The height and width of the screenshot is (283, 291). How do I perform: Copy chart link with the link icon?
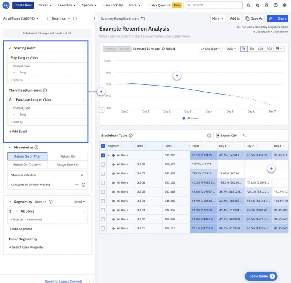271,18
